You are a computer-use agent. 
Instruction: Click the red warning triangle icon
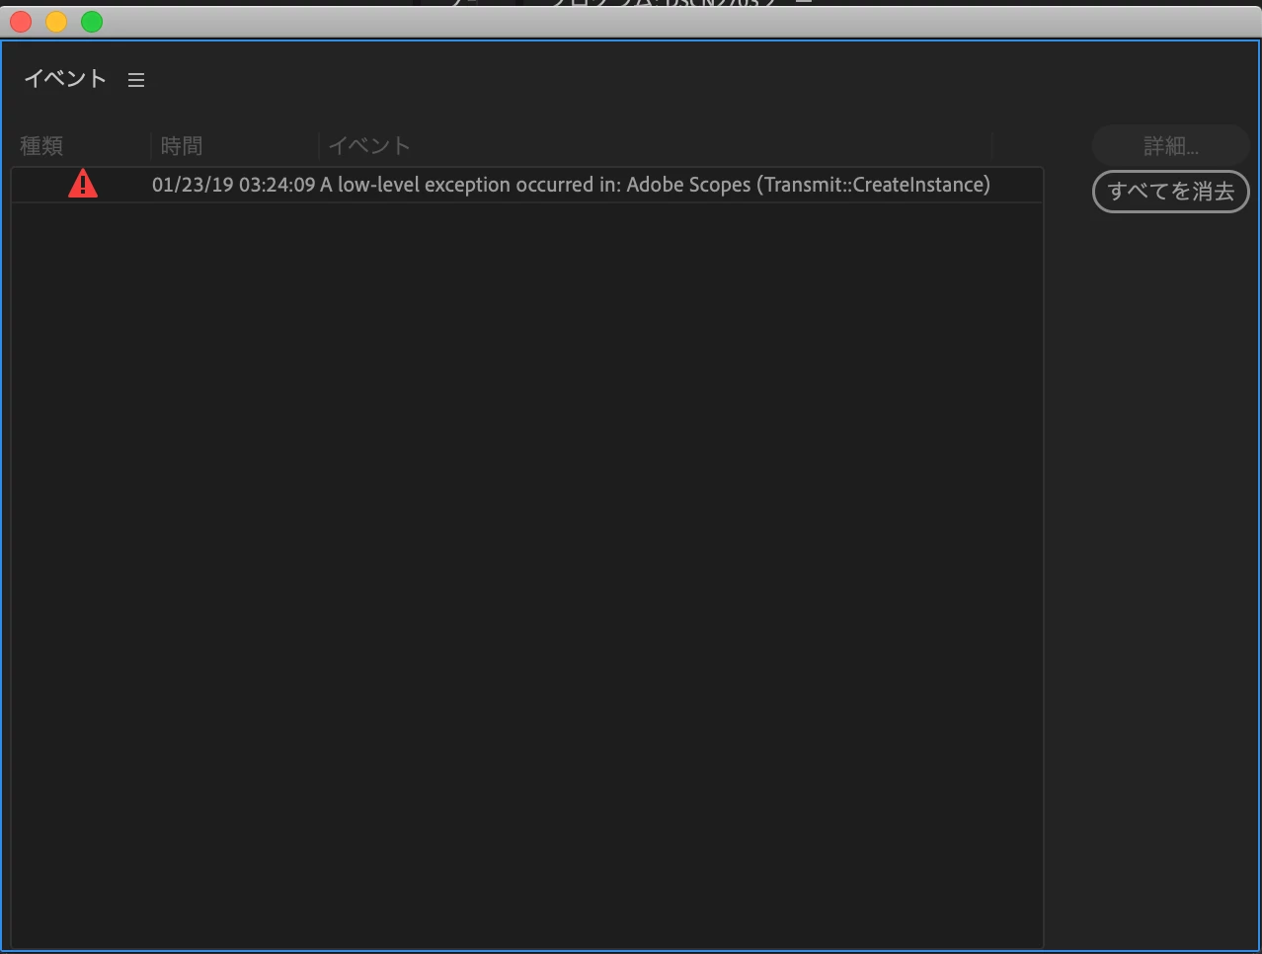[x=83, y=184]
